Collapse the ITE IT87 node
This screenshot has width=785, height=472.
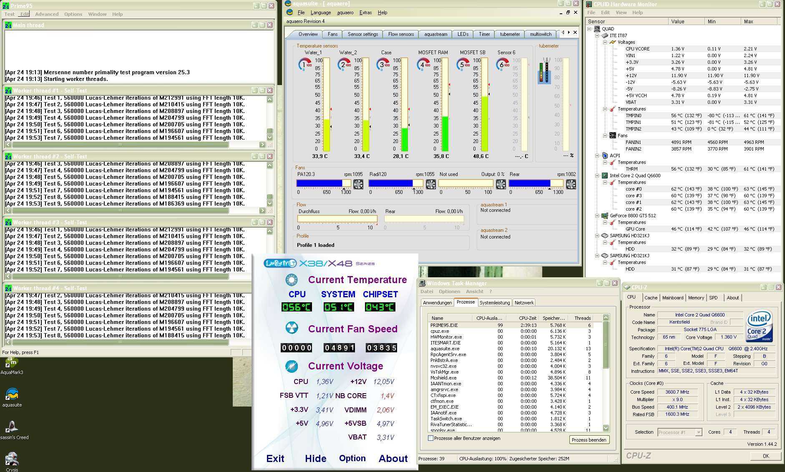tap(597, 35)
